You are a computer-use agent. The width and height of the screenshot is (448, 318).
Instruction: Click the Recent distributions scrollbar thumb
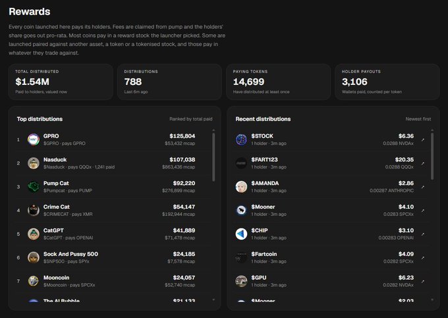432,156
